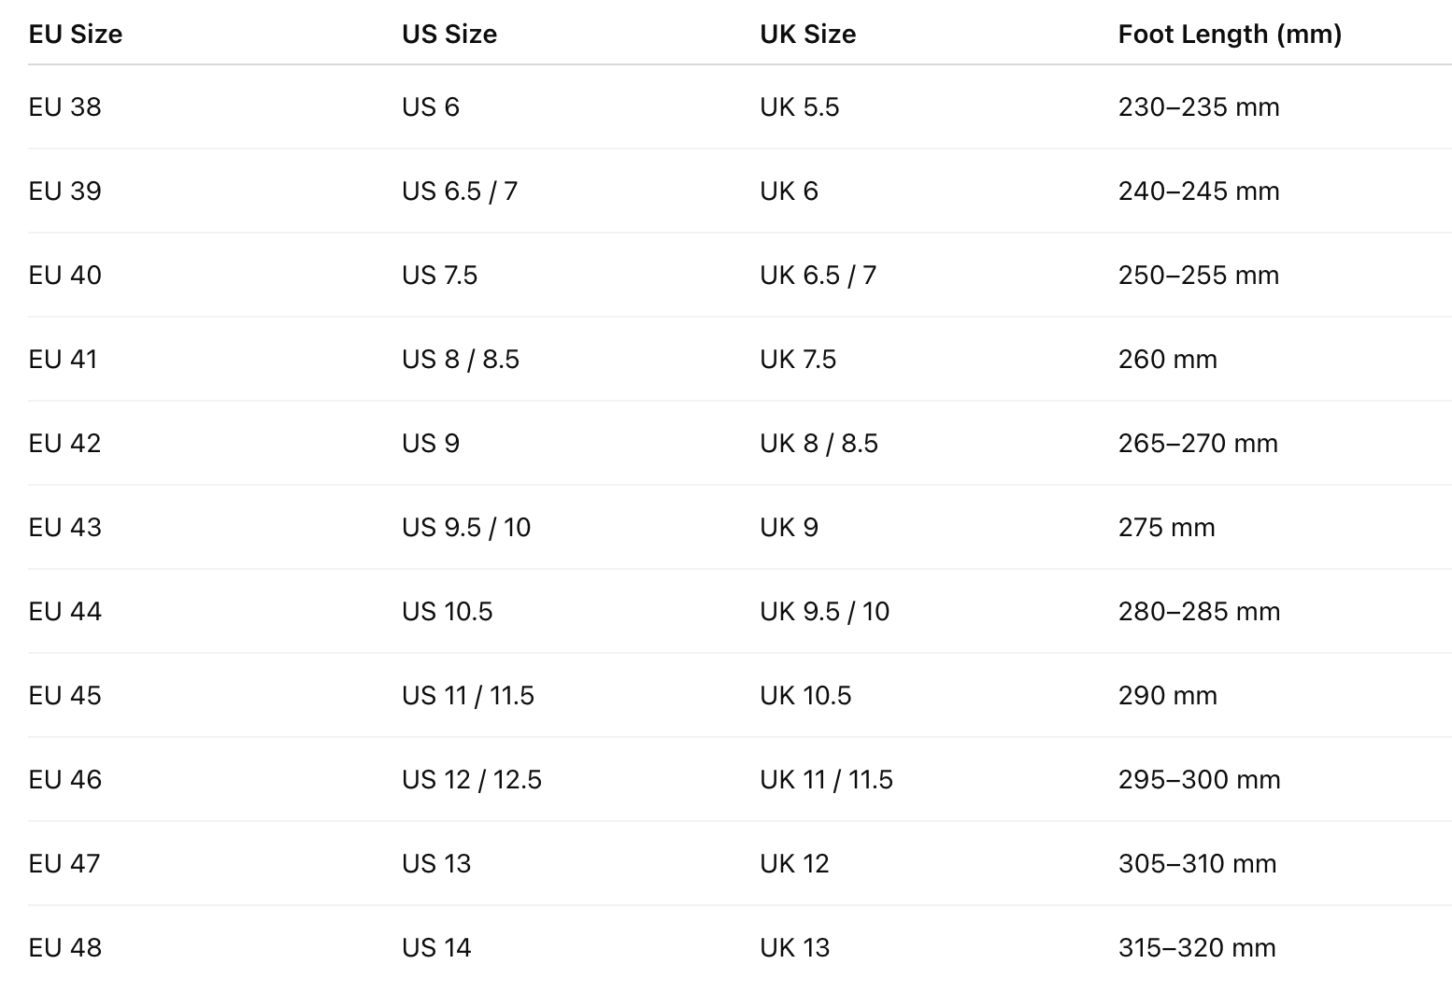Viewport: 1452px width, 1007px height.
Task: Select the 280–285 mm cell
Action: [1199, 612]
